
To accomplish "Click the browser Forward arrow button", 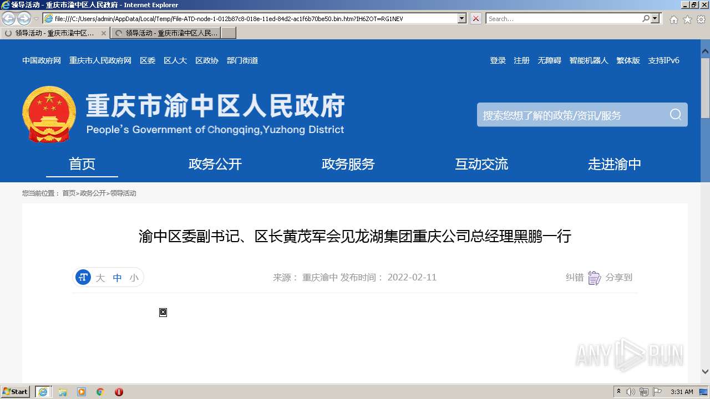I will point(24,19).
